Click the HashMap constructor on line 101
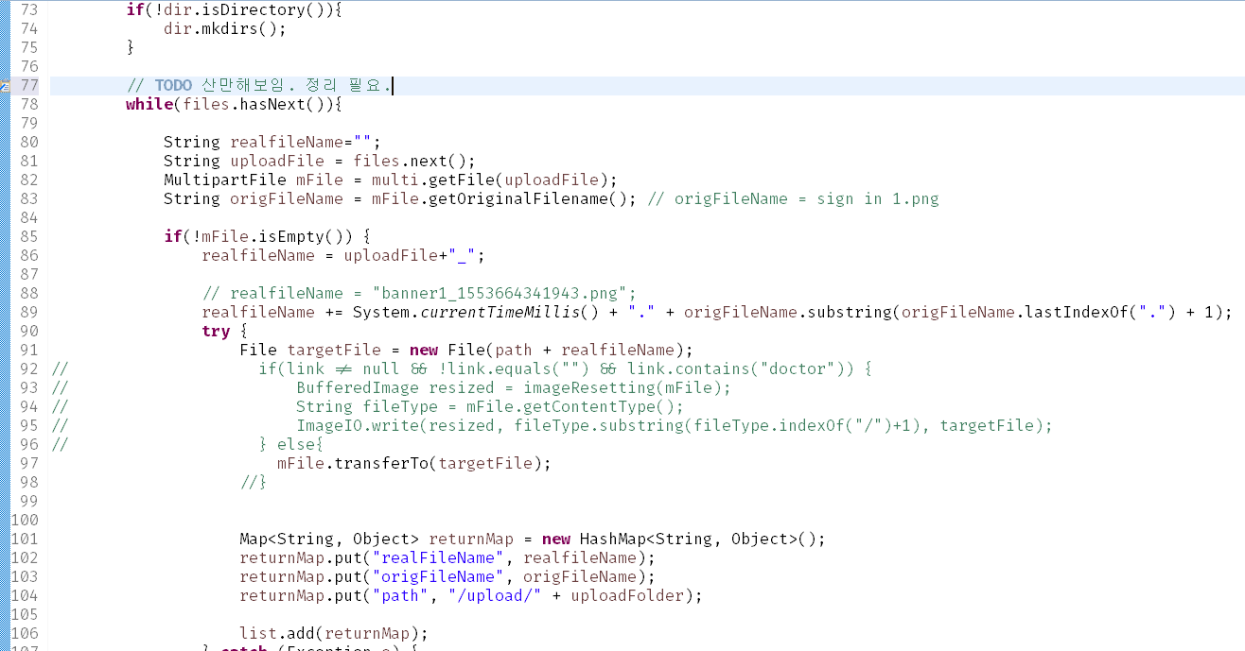1245x651 pixels. 611,539
